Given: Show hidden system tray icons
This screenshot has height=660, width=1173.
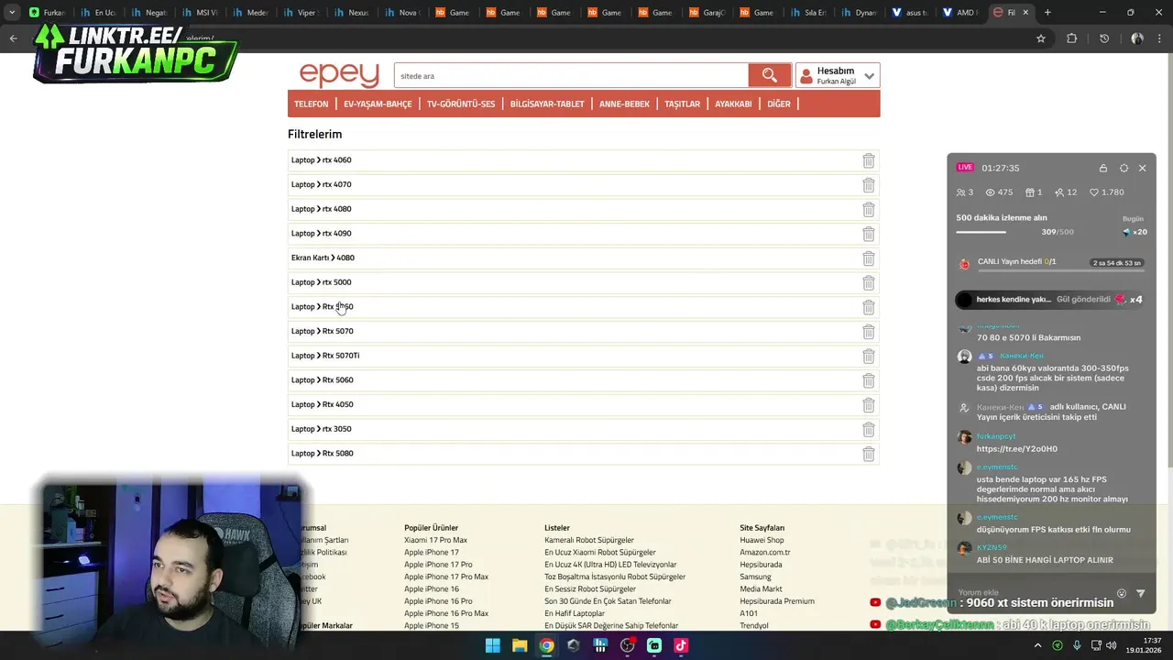Looking at the screenshot, I should [1037, 645].
